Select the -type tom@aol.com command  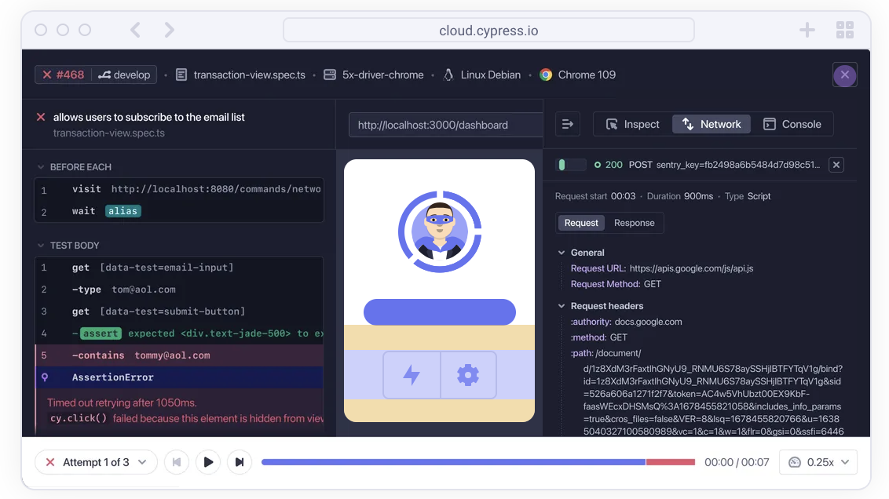click(179, 290)
